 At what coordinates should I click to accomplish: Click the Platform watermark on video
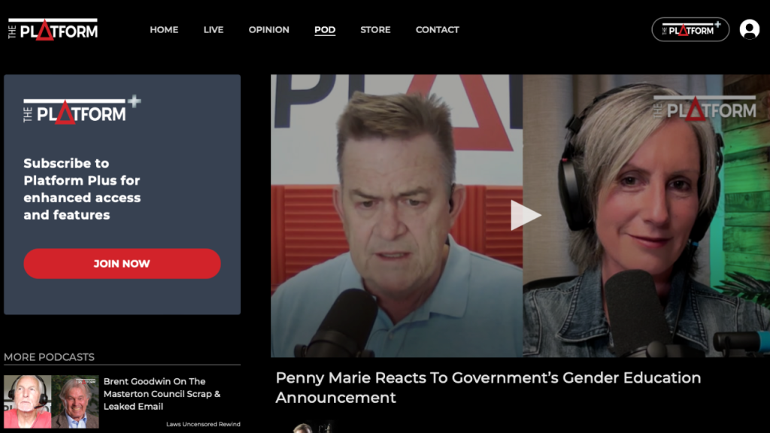pyautogui.click(x=704, y=108)
